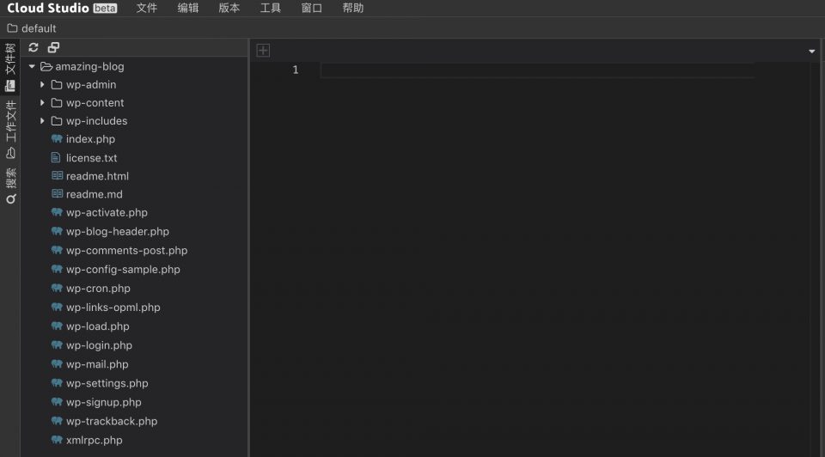825x457 pixels.
Task: Open the wp-settings.php file
Action: point(107,383)
